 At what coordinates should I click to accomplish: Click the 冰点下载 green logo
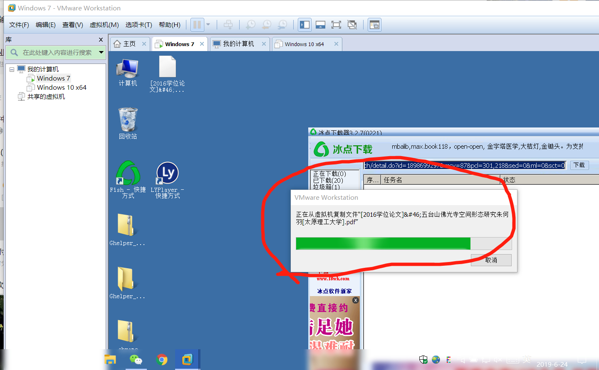tap(343, 149)
